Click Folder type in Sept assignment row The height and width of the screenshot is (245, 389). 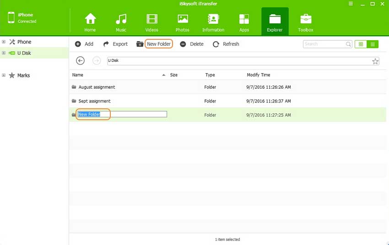pyautogui.click(x=210, y=101)
